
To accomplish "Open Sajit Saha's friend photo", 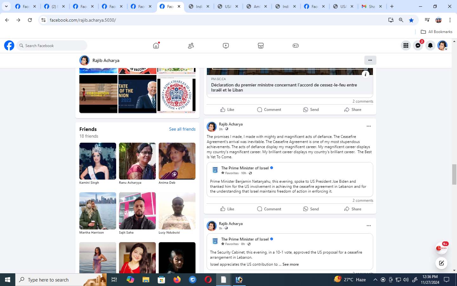I will 137,211.
